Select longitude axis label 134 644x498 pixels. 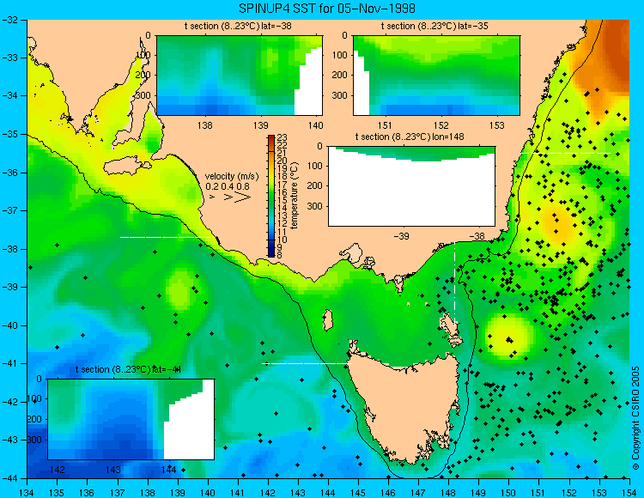pyautogui.click(x=27, y=493)
